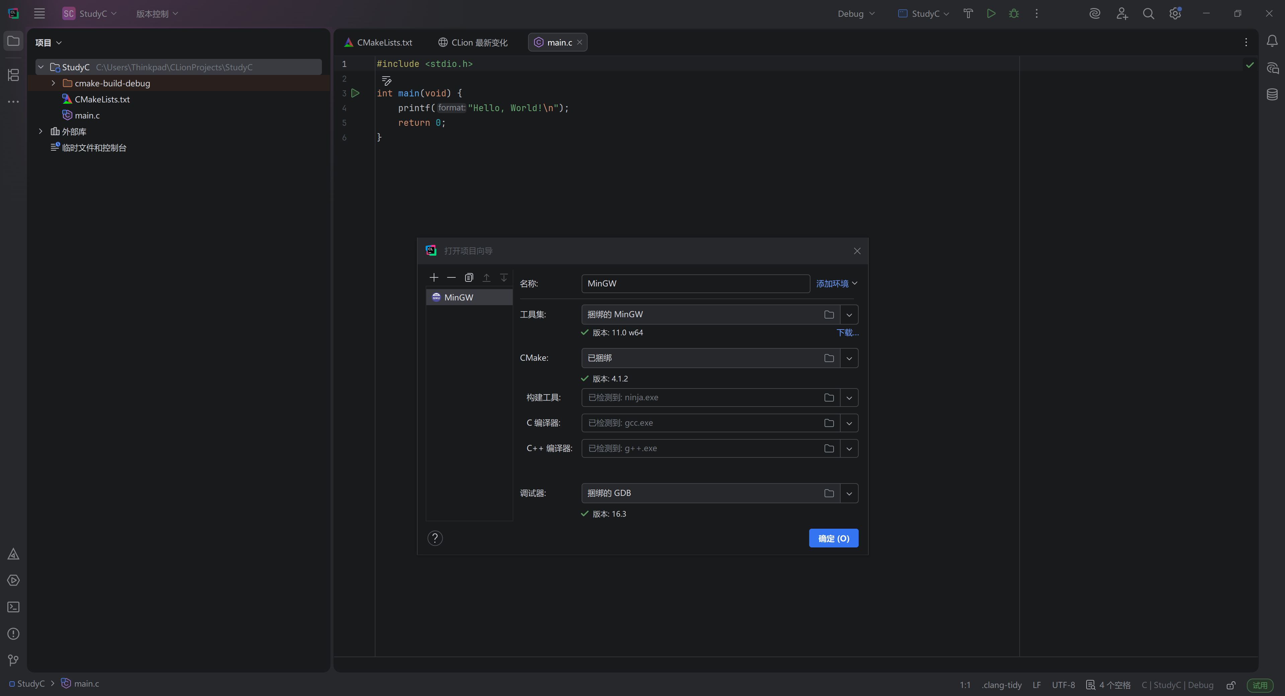Open the build tool dropdown arrow
Image resolution: width=1285 pixels, height=696 pixels.
[x=849, y=398]
